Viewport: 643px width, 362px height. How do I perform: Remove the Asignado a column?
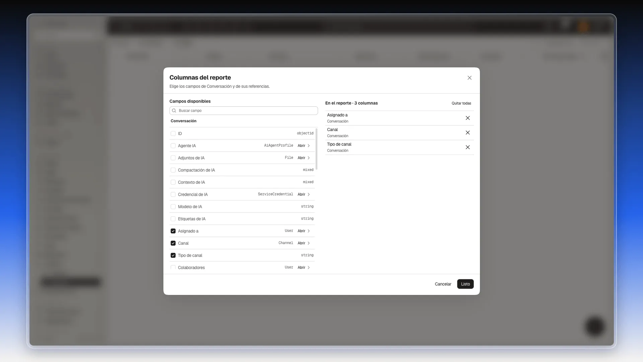468,118
